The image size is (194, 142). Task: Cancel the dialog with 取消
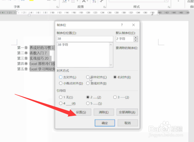coord(128,123)
